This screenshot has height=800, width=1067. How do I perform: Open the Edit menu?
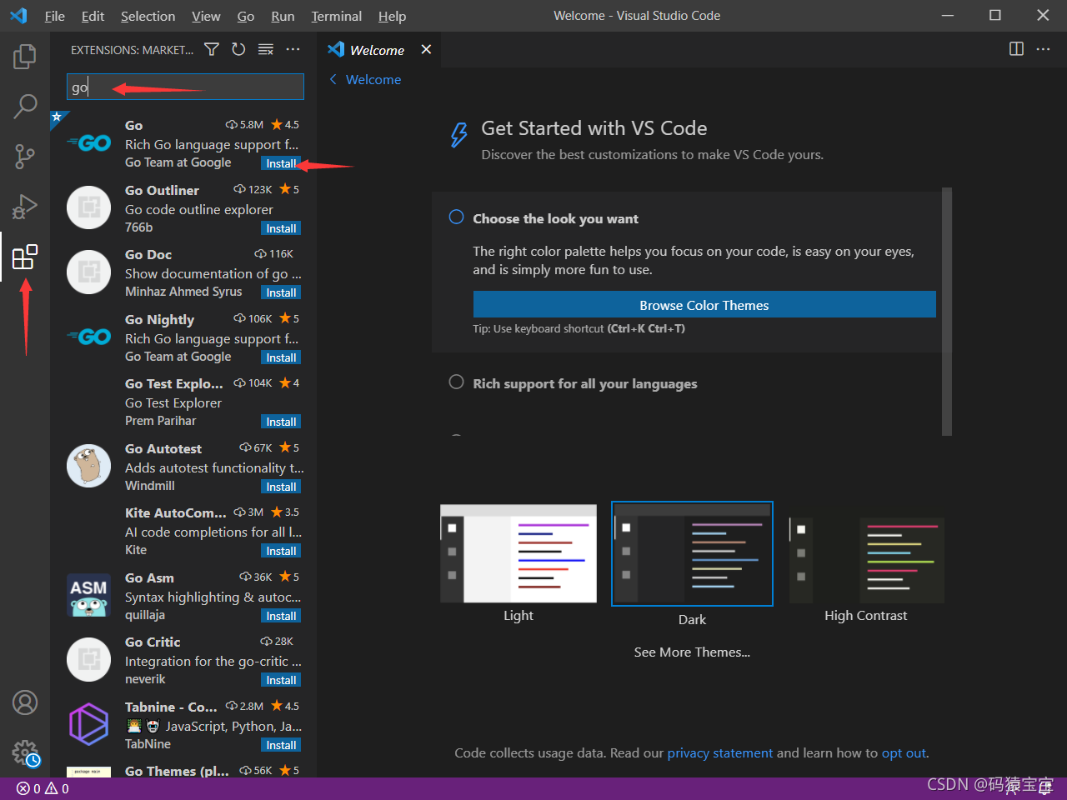click(93, 16)
